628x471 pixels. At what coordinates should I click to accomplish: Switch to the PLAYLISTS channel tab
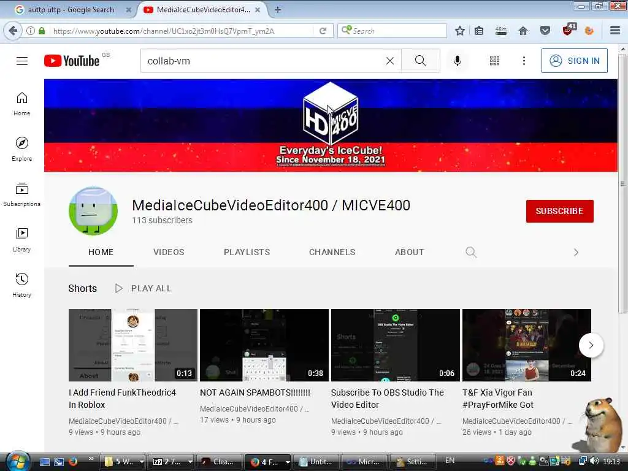(247, 252)
